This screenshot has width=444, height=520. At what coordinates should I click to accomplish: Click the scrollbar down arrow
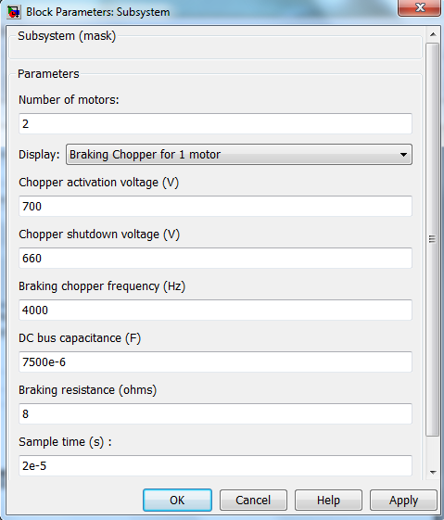tap(432, 472)
